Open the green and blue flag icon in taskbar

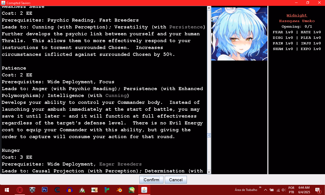pyautogui.click(x=107, y=190)
